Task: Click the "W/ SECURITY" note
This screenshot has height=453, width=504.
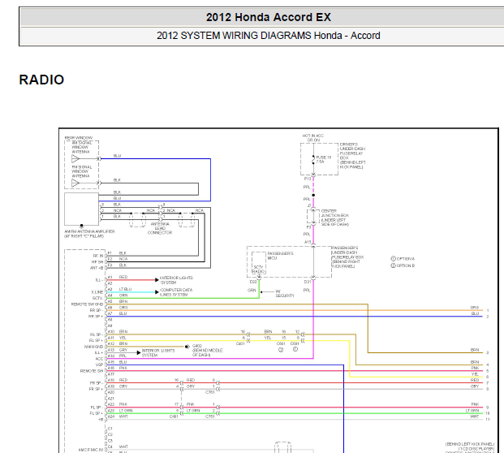Action: point(285,294)
